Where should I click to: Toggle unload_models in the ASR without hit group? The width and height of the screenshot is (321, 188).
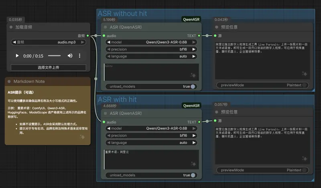[x=193, y=86]
